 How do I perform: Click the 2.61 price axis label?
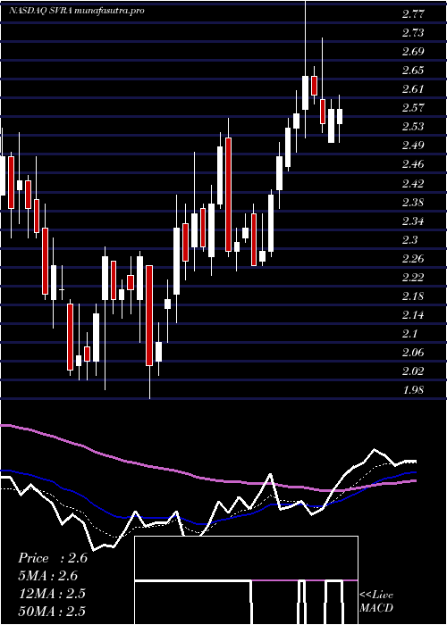(x=413, y=89)
